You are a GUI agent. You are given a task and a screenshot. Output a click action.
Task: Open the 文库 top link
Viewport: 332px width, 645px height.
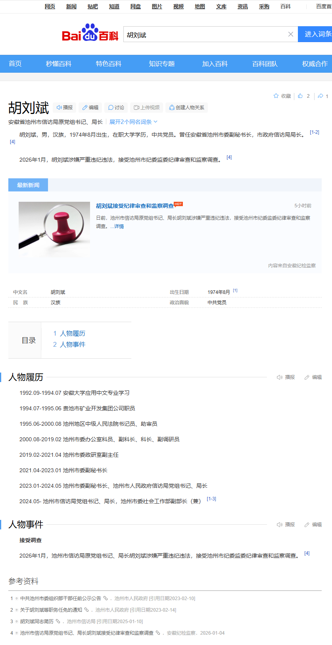coord(221,6)
